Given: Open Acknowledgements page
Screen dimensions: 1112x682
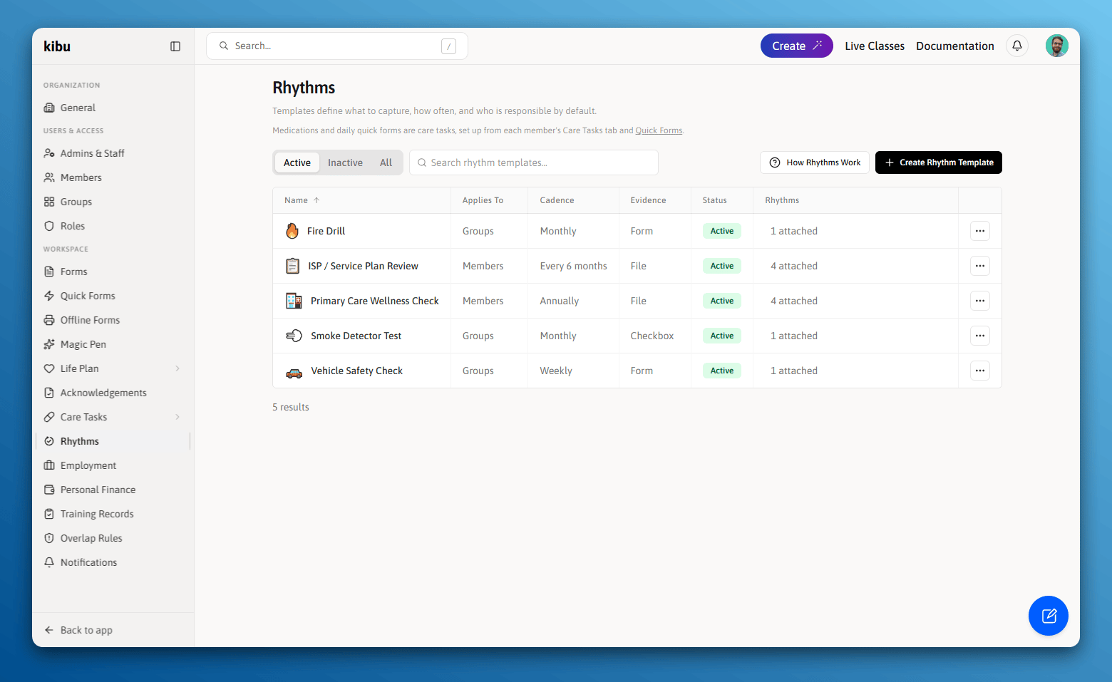Looking at the screenshot, I should (x=114, y=393).
